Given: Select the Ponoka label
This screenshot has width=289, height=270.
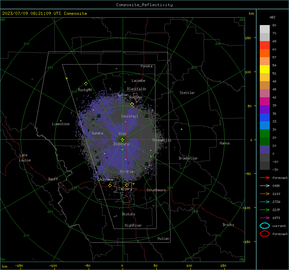Looking at the screenshot, I should pos(146,66).
